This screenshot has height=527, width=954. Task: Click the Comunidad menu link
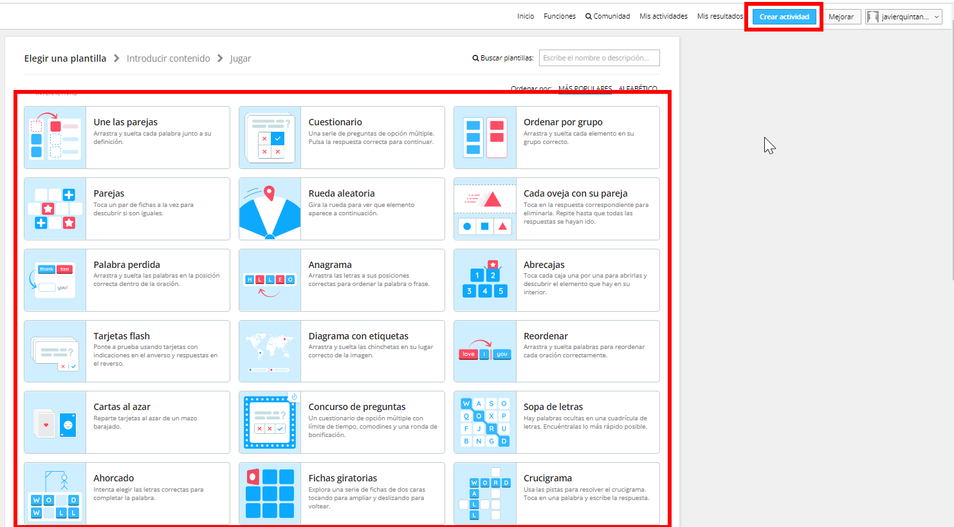point(612,17)
